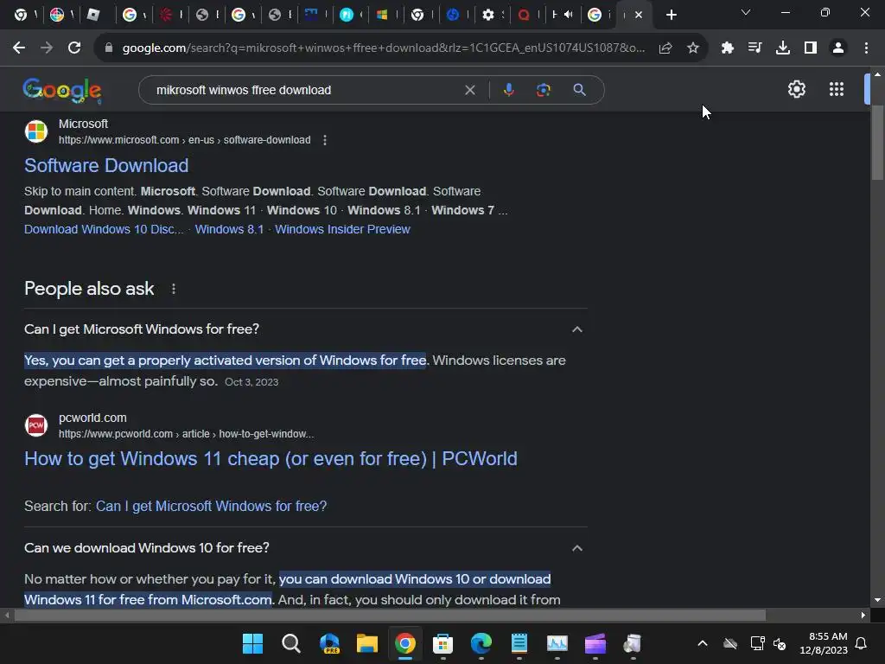This screenshot has width=885, height=664.
Task: Search by image with Google Lens
Action: coord(543,90)
